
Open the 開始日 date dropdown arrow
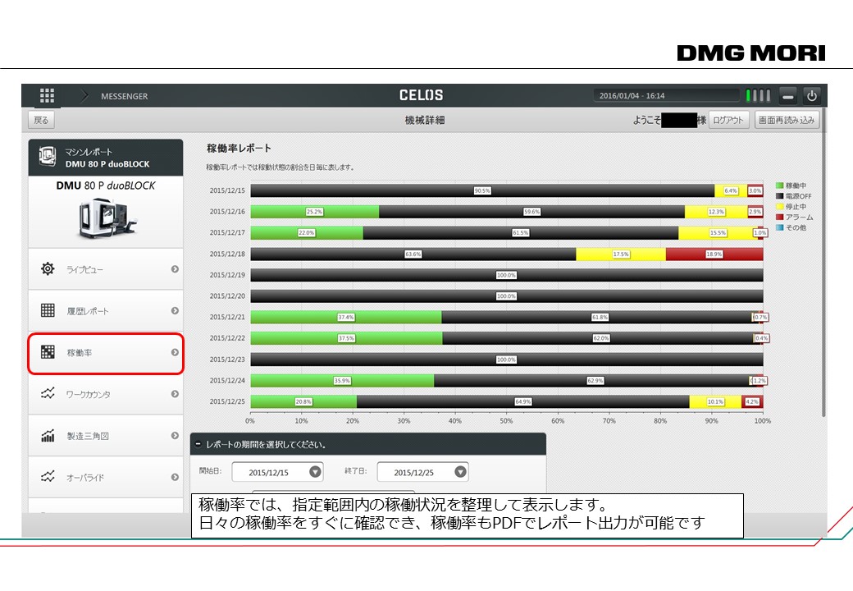click(x=315, y=472)
